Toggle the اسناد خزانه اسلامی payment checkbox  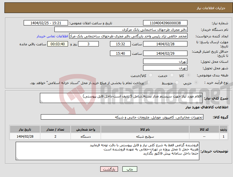pyautogui.click(x=148, y=82)
